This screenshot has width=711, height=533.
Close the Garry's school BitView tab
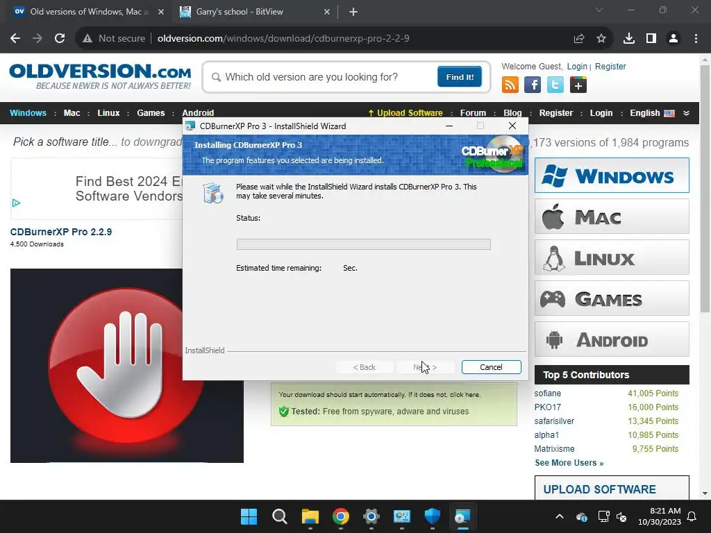click(327, 12)
